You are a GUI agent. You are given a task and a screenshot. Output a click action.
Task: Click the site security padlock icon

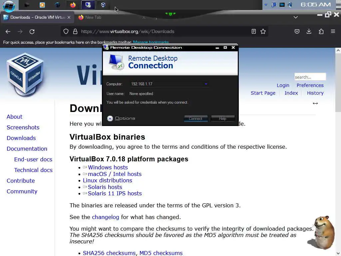click(x=75, y=32)
